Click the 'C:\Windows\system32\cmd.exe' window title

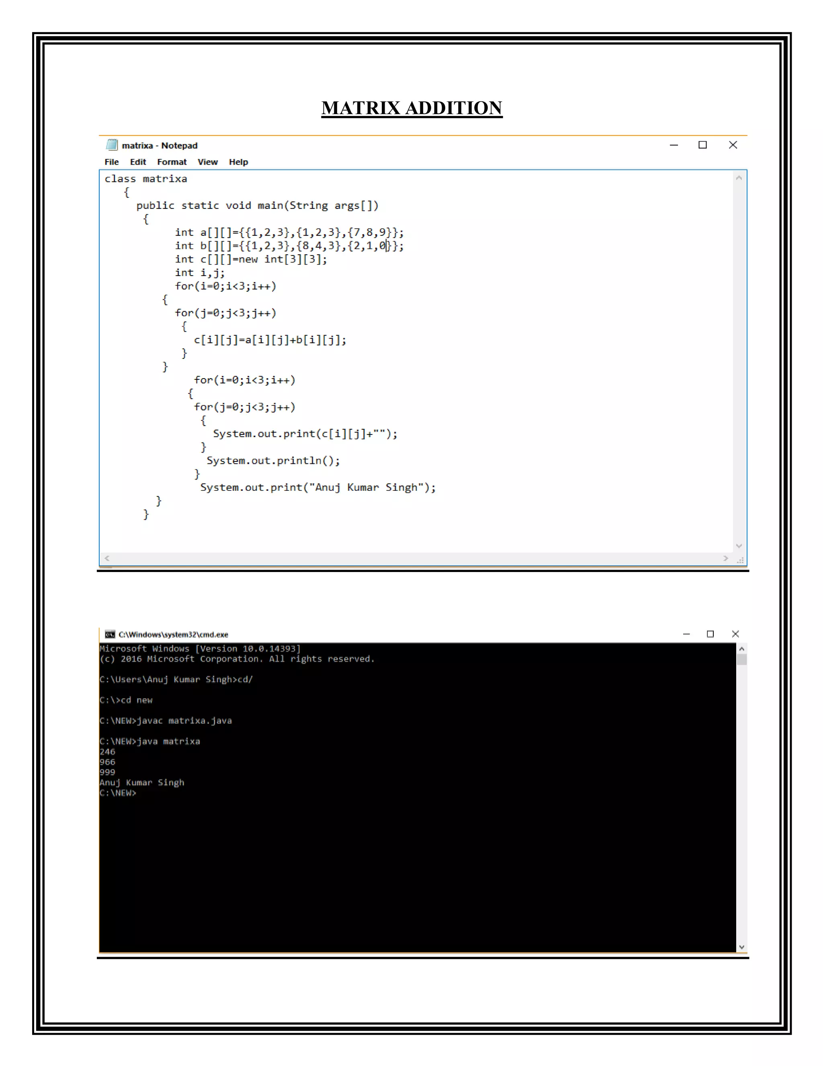pyautogui.click(x=173, y=634)
